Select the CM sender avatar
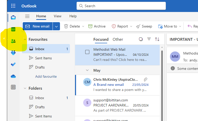Image resolution: width=198 pixels, height=121 pixels. (x=87, y=82)
